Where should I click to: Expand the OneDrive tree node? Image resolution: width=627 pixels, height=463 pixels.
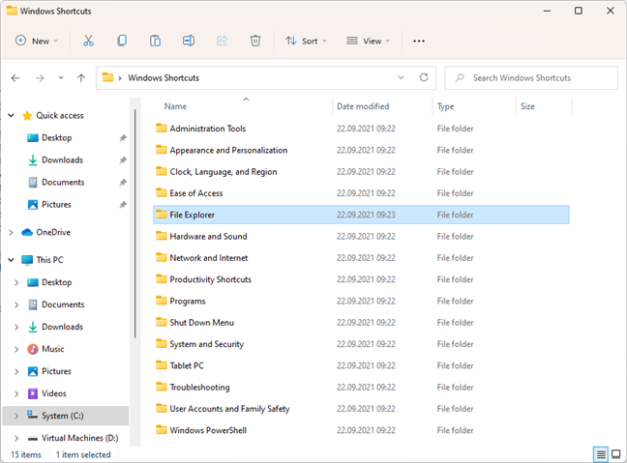coord(12,232)
